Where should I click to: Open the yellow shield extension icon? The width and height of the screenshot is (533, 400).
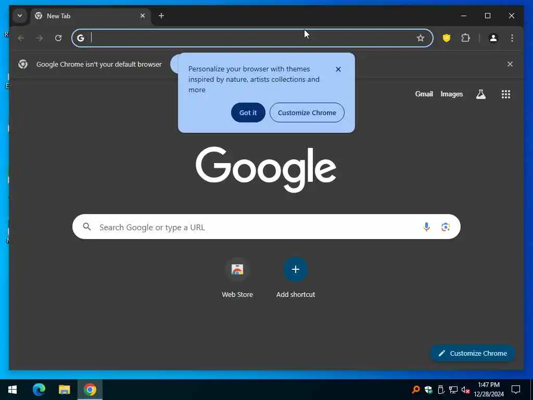(x=447, y=38)
